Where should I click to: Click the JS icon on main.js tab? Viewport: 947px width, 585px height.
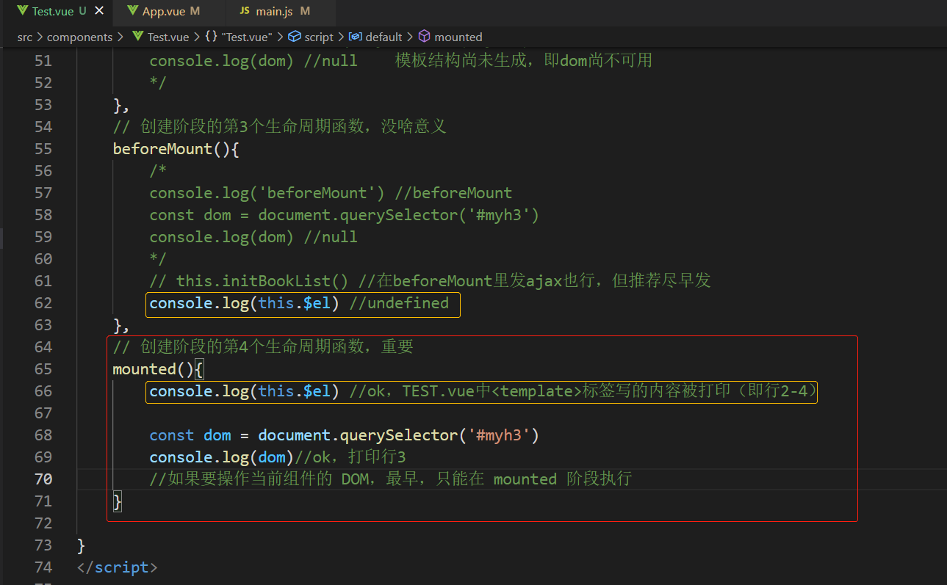coord(245,12)
